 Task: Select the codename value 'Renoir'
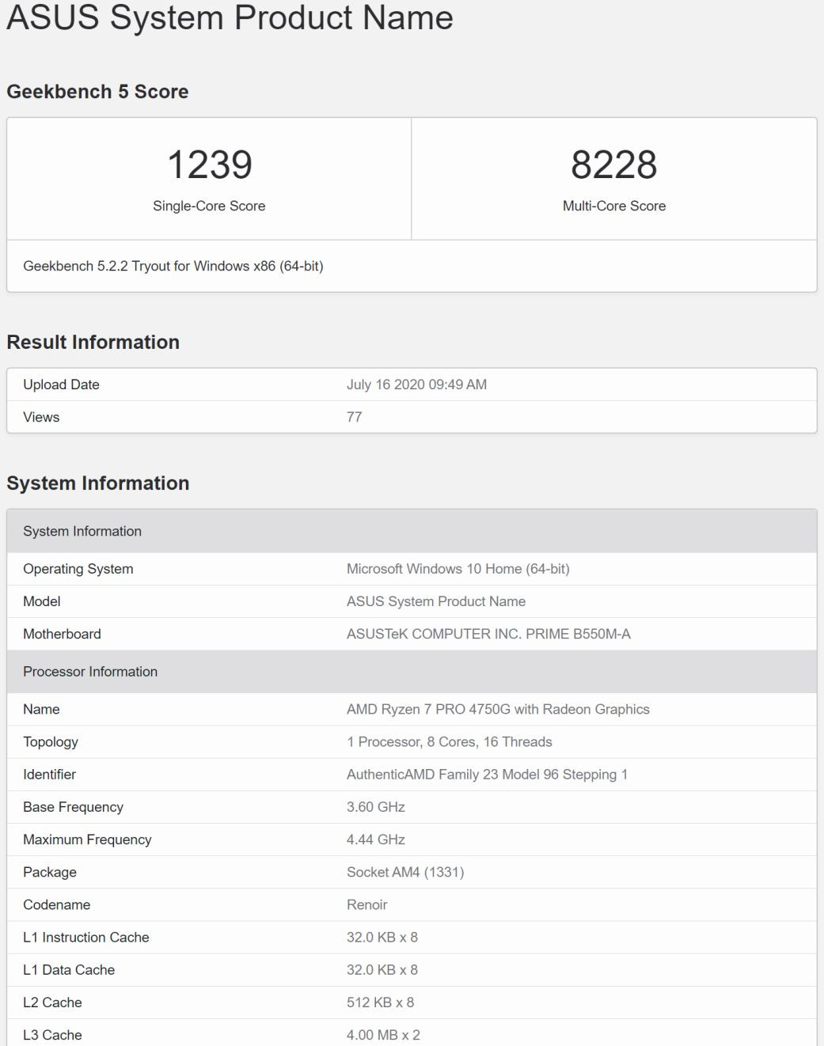coord(367,904)
